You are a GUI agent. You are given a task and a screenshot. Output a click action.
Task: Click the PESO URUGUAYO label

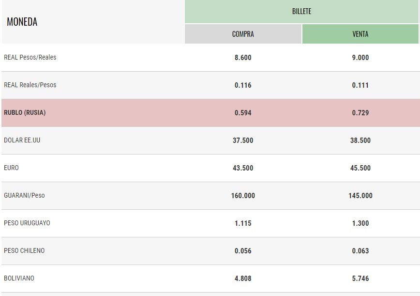(x=27, y=223)
